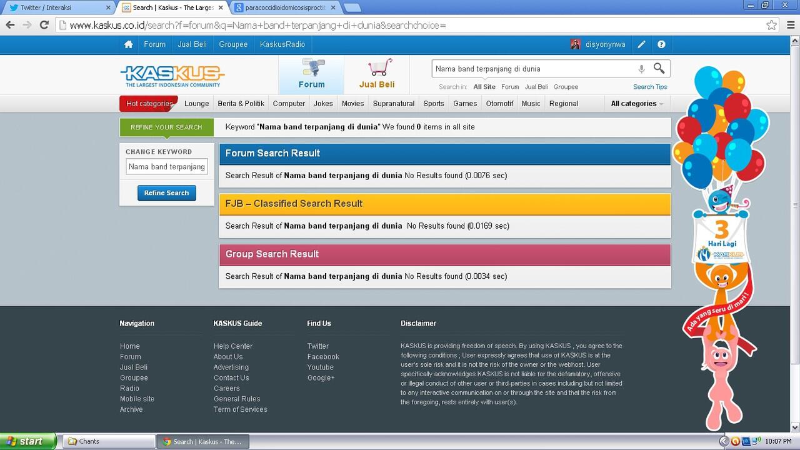This screenshot has width=800, height=450.
Task: Open the Contact Us footer link
Action: (231, 378)
